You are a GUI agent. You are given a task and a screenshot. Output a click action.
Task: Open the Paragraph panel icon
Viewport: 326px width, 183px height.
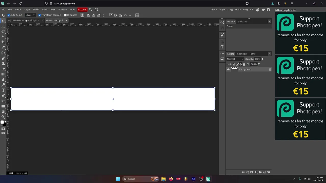tap(222, 47)
